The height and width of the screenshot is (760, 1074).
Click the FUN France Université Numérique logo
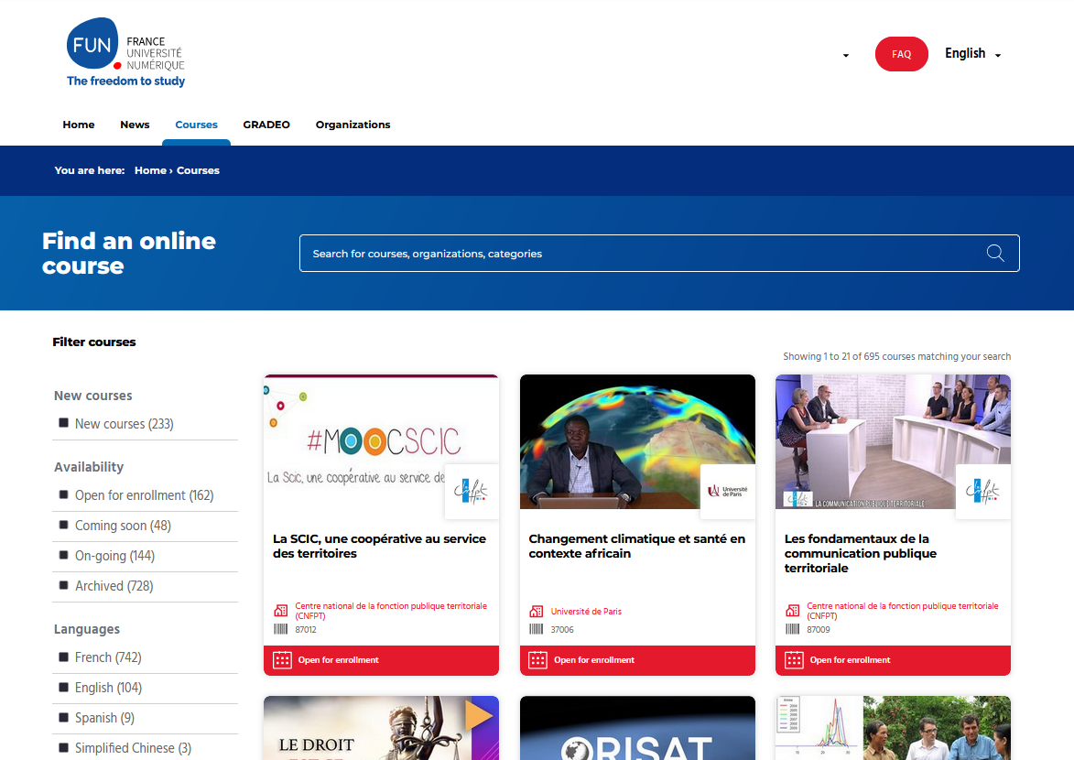point(126,53)
